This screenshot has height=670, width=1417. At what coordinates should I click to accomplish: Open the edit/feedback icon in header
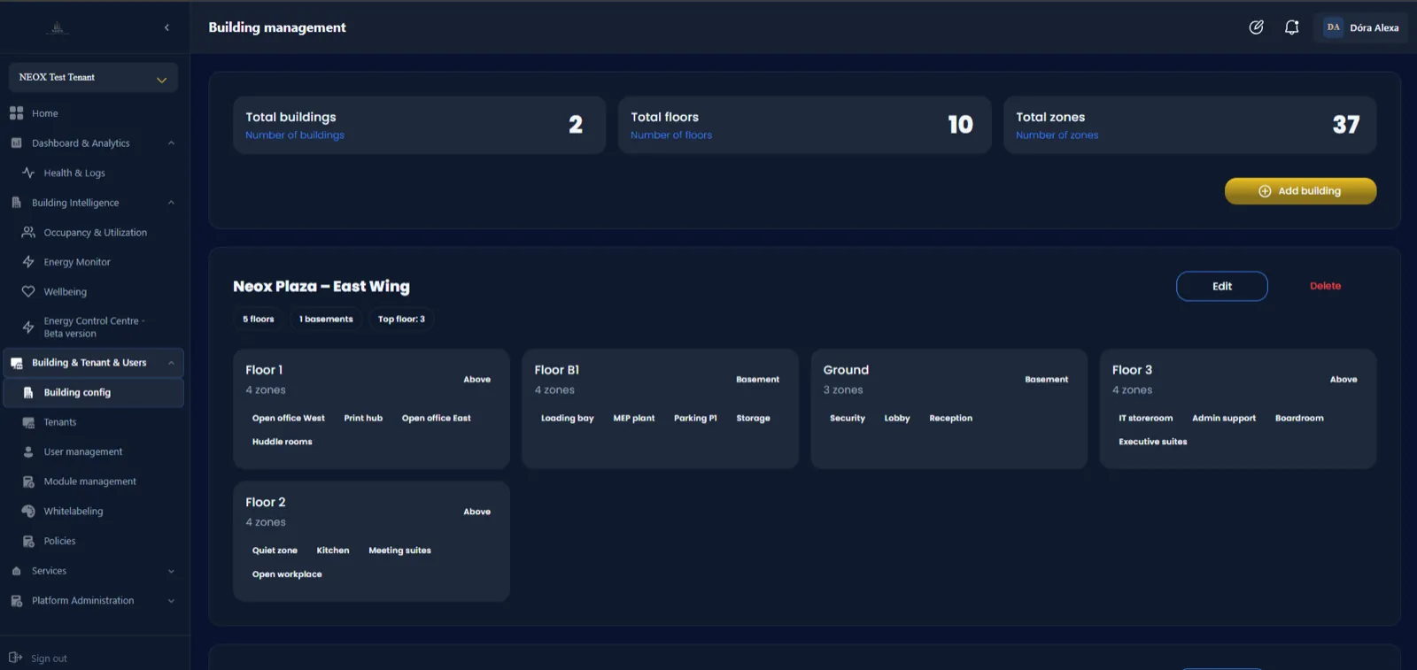click(1256, 27)
